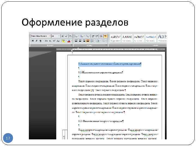
Task: Toggle underline (Ч) formatting button
Action: (x=40, y=41)
